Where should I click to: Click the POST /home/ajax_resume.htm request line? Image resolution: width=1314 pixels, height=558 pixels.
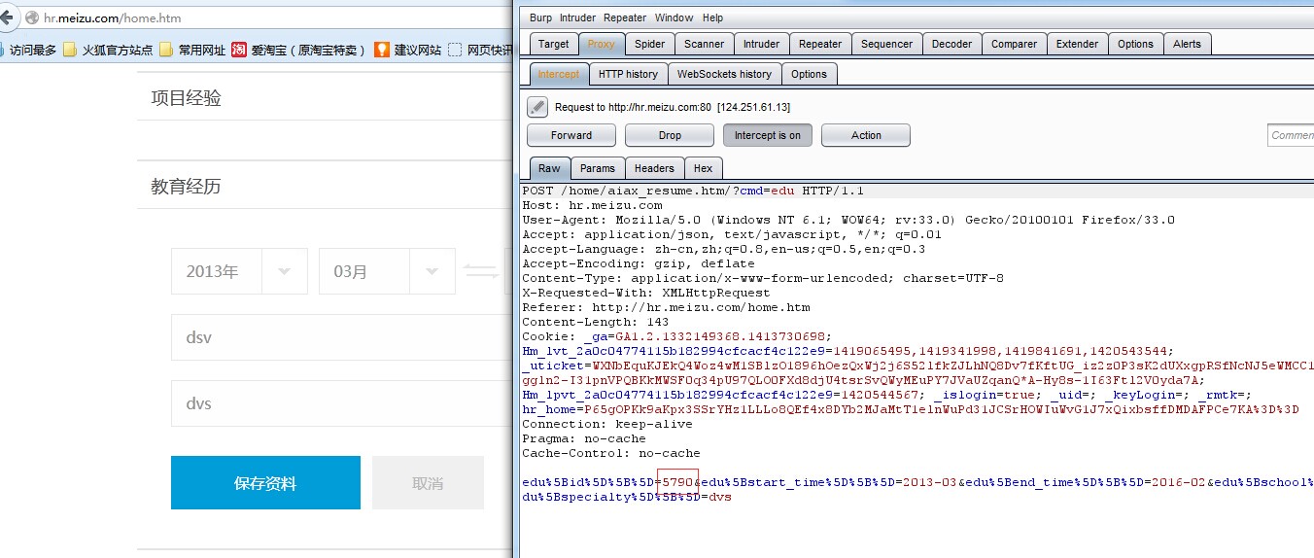(693, 191)
